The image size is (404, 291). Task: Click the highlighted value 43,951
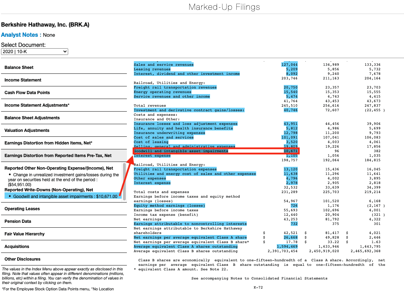(291, 124)
